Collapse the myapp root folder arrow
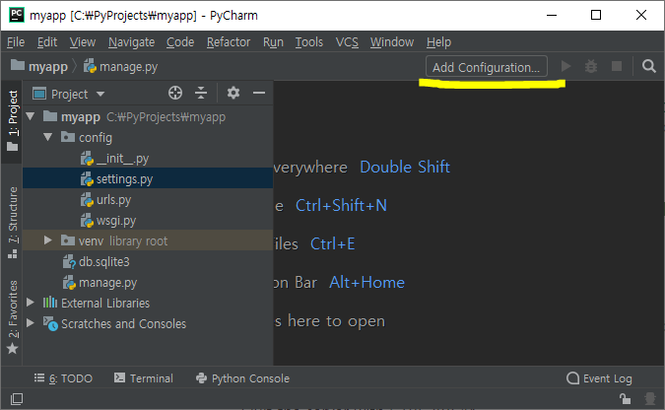Screen dimensions: 665x410 click(31, 116)
